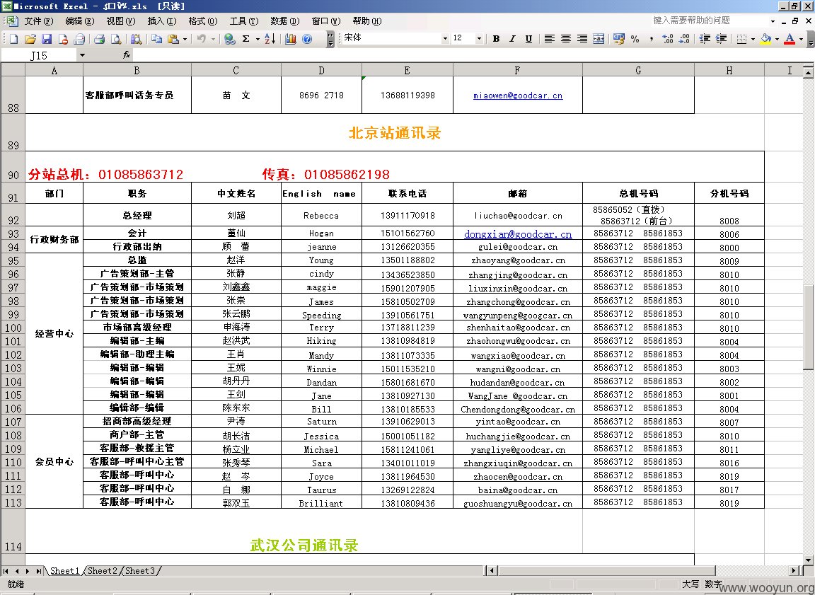Sort ascending with the A-Z icon
The image size is (815, 595).
270,39
